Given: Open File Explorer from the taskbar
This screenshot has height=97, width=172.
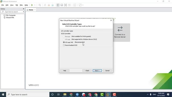Looking at the screenshot, I should (65, 95).
